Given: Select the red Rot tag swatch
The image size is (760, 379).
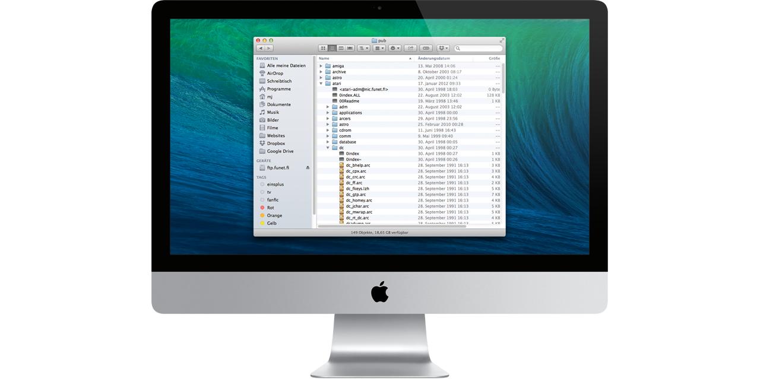Looking at the screenshot, I should coord(263,207).
